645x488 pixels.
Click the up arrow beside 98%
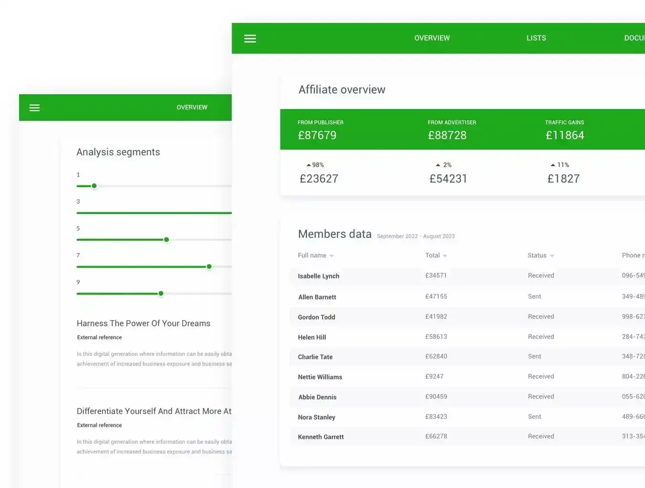coord(309,165)
